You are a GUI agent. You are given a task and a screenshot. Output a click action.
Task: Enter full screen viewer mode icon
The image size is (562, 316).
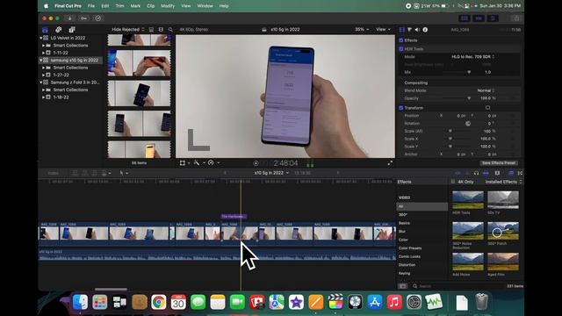click(x=390, y=163)
